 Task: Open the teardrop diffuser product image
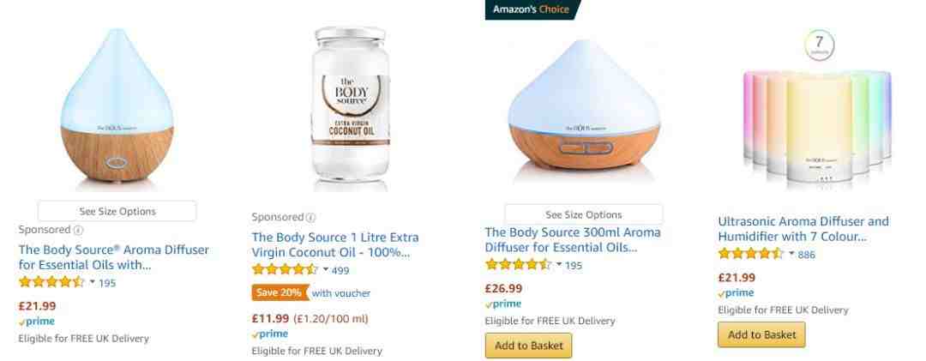click(117, 107)
